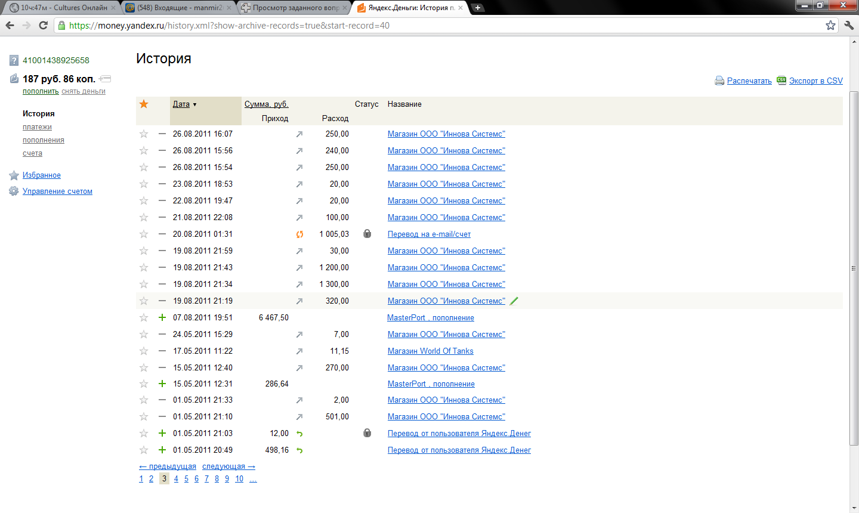Click the browser back arrow
The width and height of the screenshot is (859, 513).
[x=10, y=25]
